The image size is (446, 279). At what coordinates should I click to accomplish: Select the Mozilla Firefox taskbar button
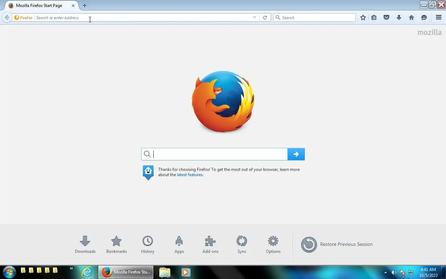pyautogui.click(x=126, y=272)
